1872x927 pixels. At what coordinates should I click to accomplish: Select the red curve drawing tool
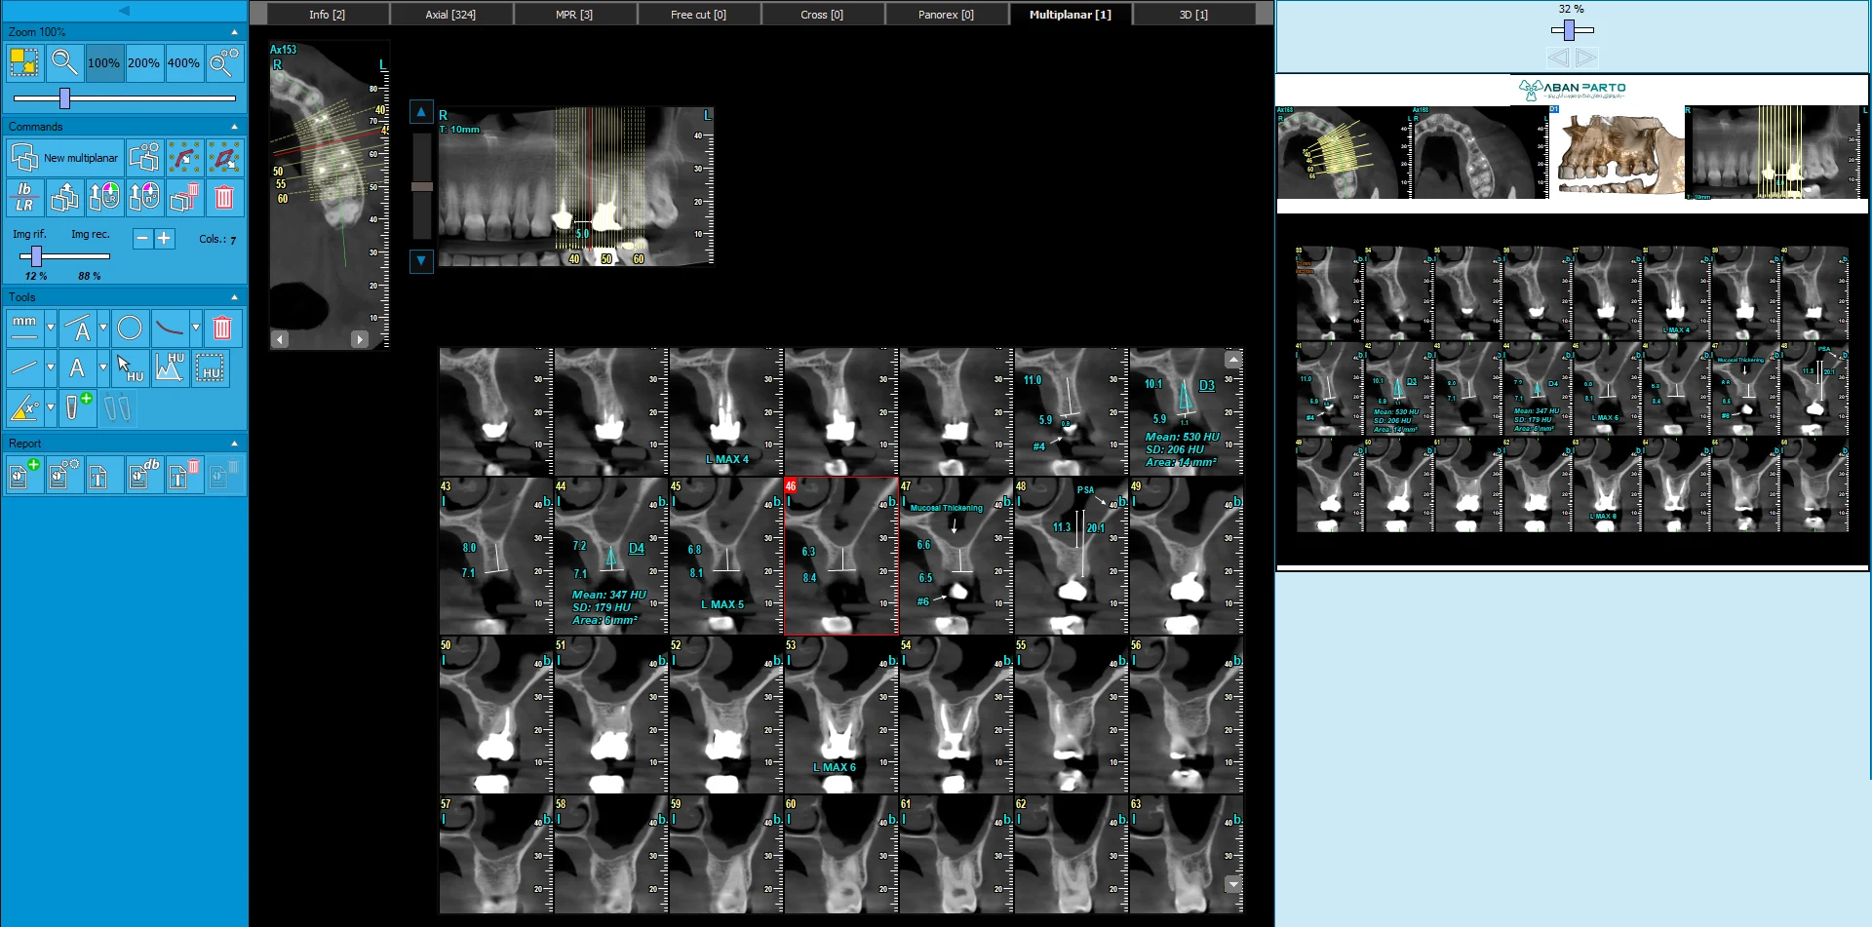(170, 328)
